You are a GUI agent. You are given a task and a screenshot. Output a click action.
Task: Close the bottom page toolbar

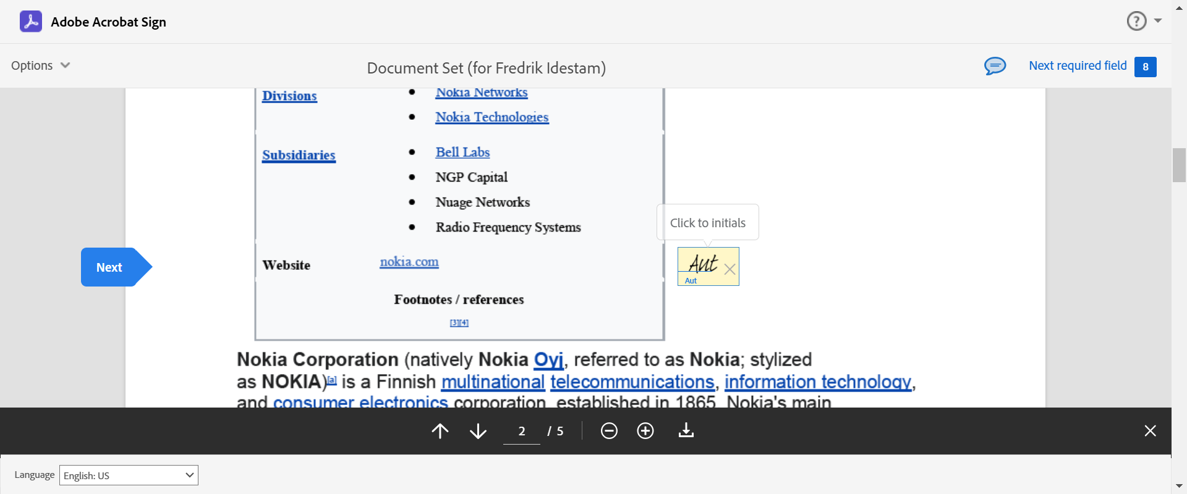coord(1150,430)
